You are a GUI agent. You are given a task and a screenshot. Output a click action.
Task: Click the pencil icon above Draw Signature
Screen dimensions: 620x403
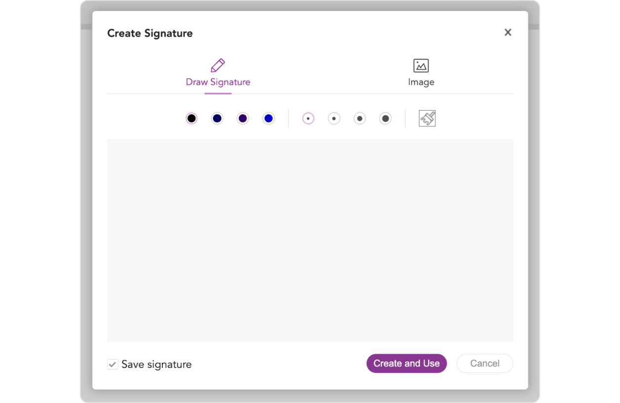point(218,65)
